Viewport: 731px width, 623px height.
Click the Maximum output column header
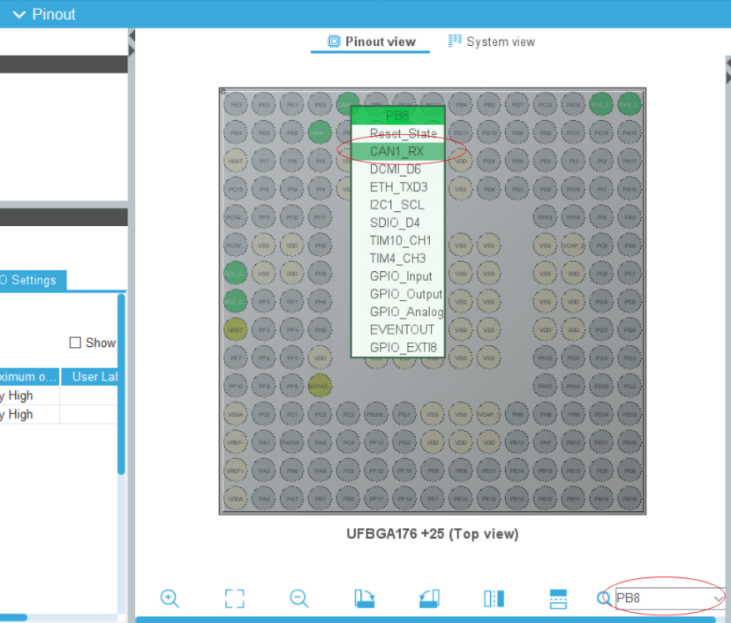[29, 377]
